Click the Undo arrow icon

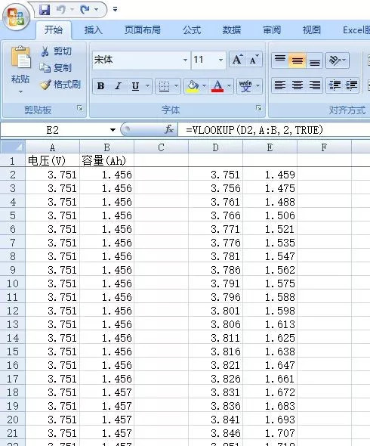[61, 10]
